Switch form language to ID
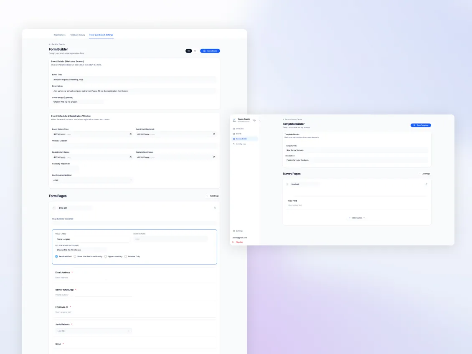472x354 pixels. [x=195, y=51]
